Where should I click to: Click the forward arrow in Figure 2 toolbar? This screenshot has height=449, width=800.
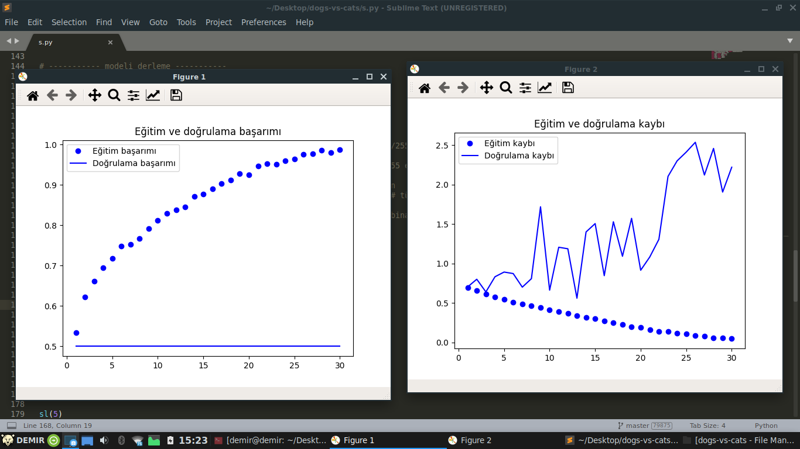pyautogui.click(x=463, y=88)
